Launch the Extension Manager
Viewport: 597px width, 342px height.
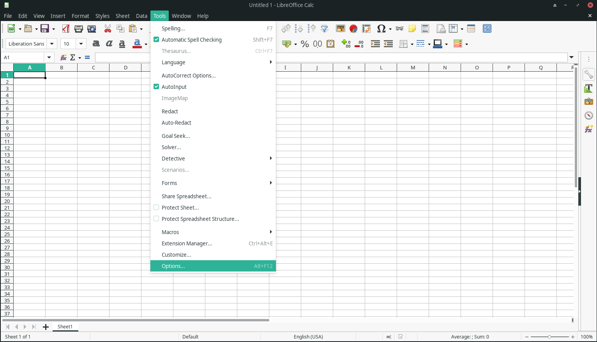[x=187, y=243]
